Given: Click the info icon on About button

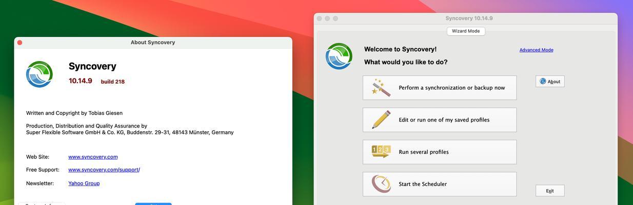Looking at the screenshot, I should [x=543, y=81].
